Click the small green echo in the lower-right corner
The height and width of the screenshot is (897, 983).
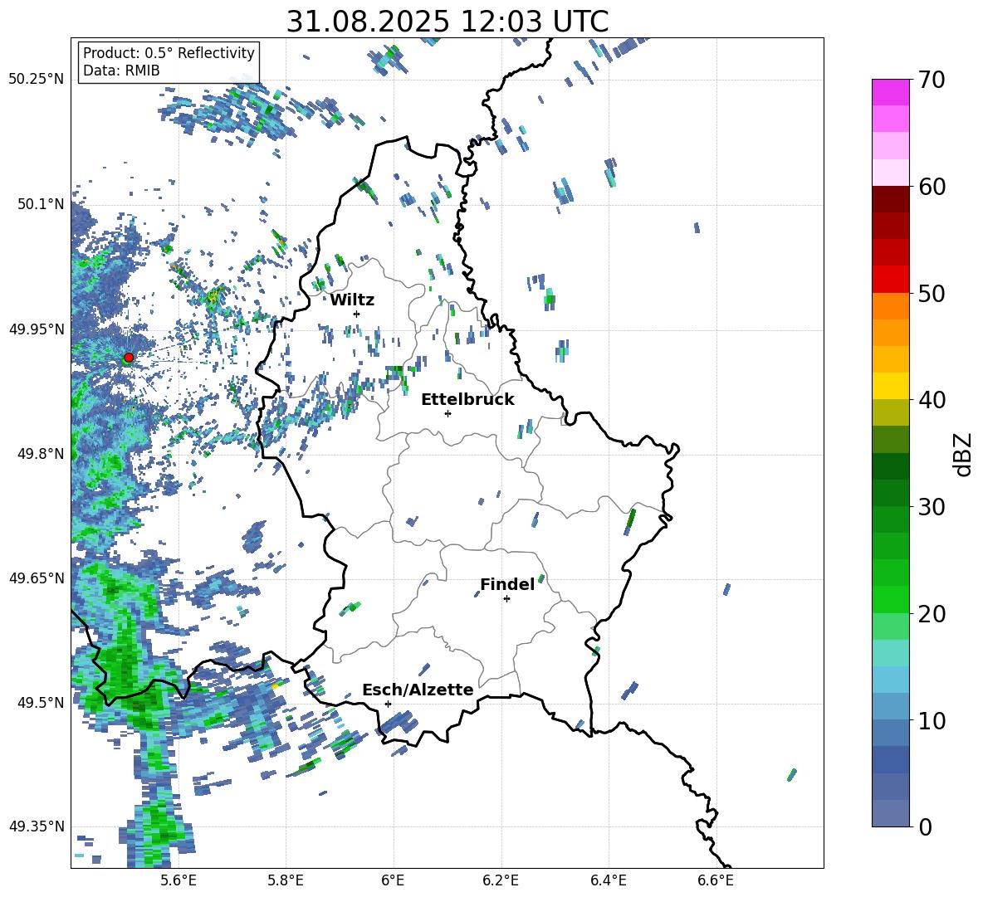click(x=792, y=775)
